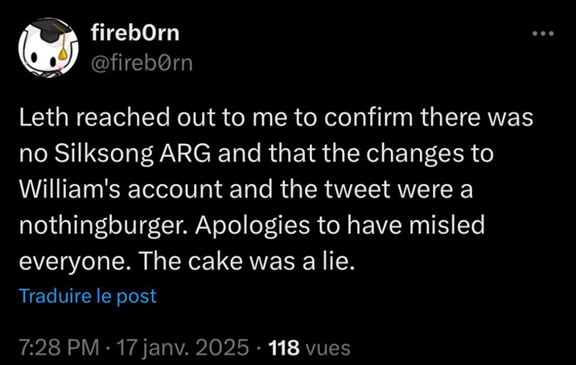Image resolution: width=576 pixels, height=365 pixels.
Task: Click the word Leth in the post
Action: [39, 121]
